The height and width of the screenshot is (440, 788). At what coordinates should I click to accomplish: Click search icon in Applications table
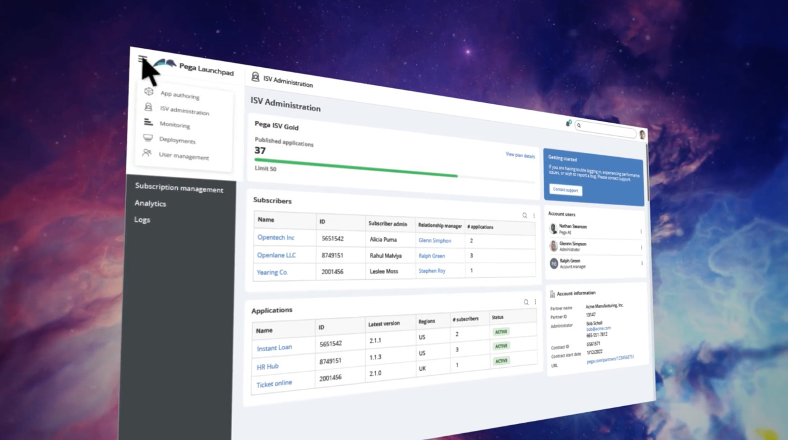point(526,302)
